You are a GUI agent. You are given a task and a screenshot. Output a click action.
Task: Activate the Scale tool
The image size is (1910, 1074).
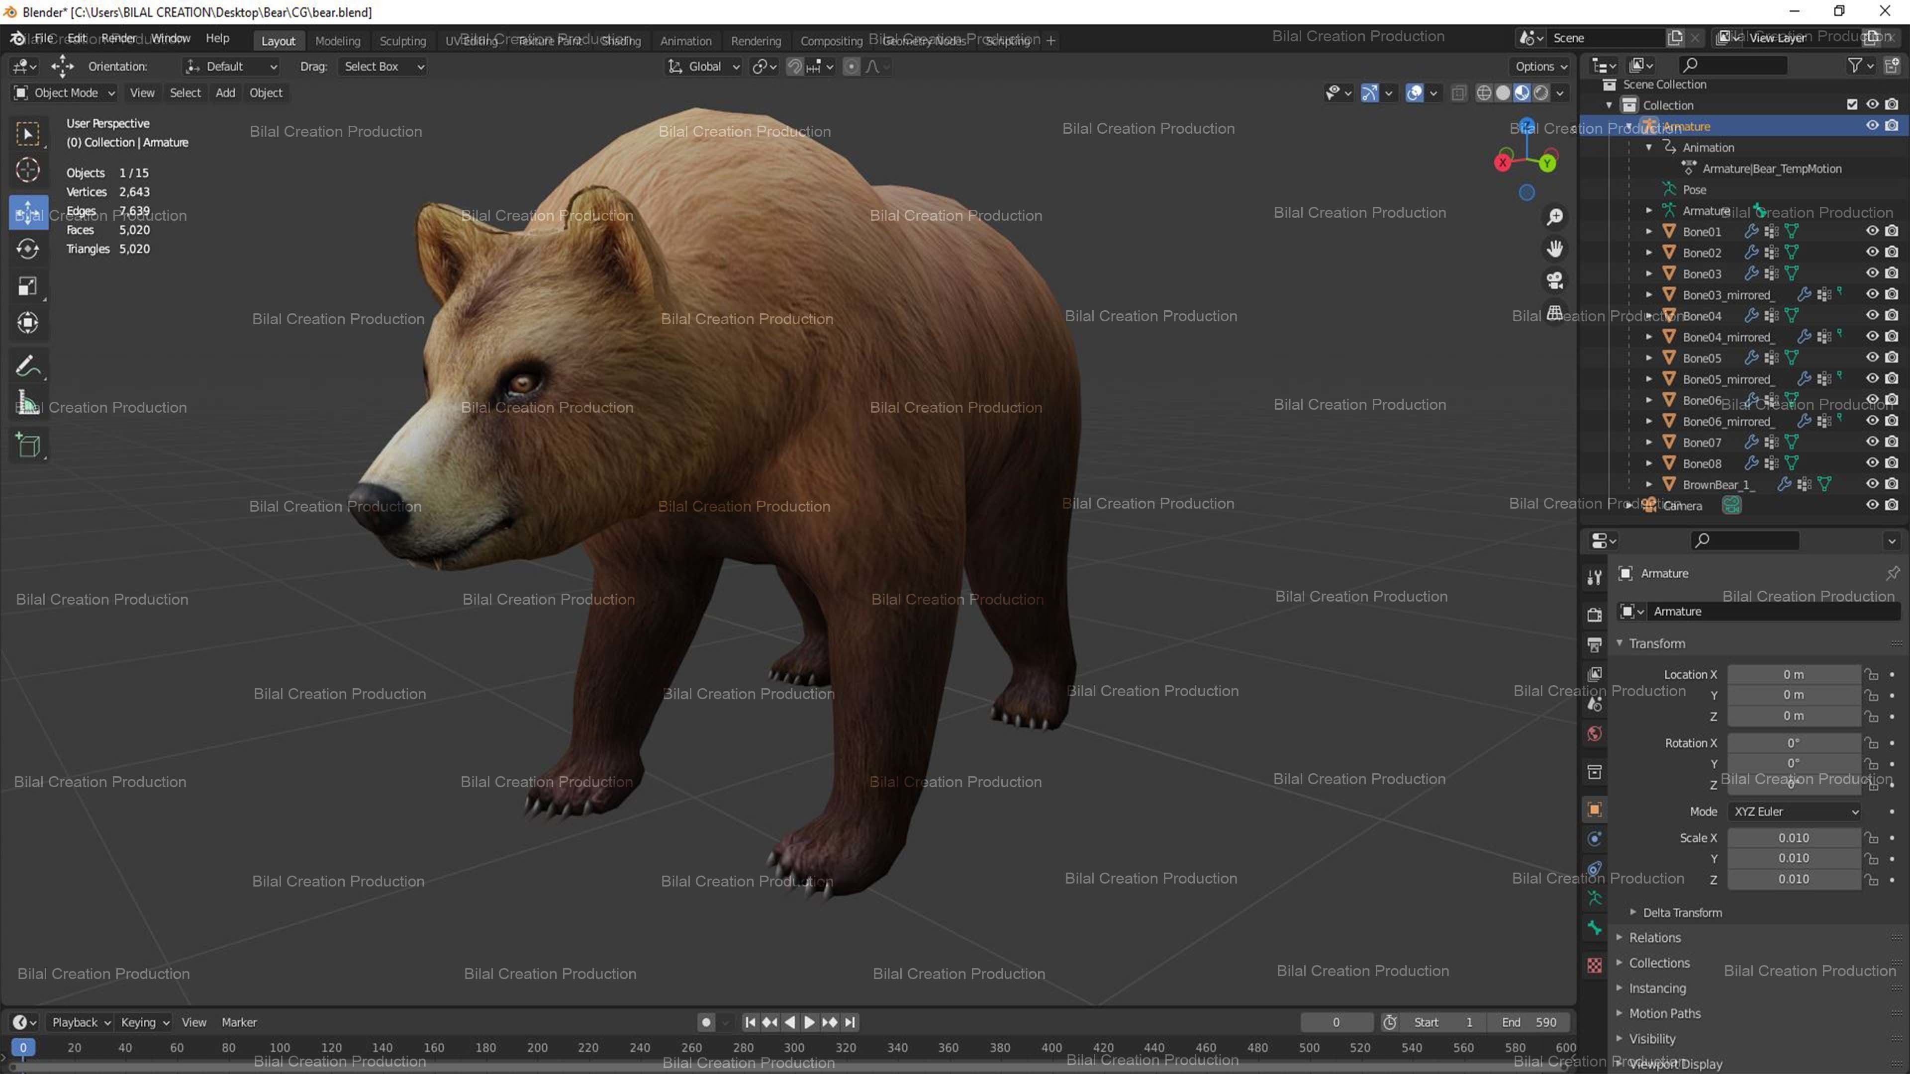27,286
